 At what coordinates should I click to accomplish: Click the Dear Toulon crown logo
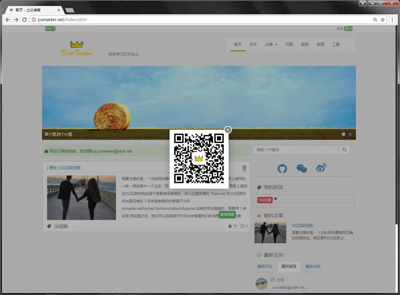(77, 48)
